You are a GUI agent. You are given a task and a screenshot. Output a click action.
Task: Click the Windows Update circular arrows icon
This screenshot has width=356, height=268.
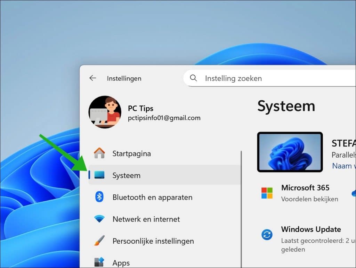266,235
